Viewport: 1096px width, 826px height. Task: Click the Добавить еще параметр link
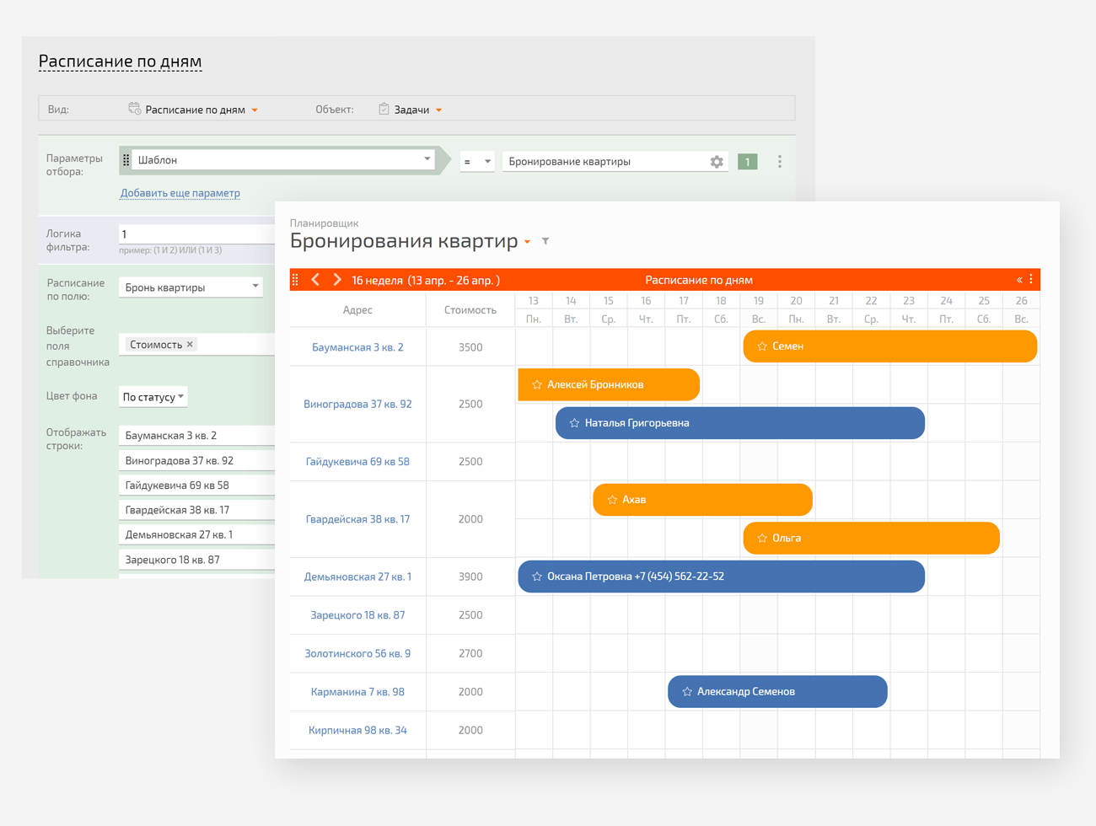tap(180, 193)
